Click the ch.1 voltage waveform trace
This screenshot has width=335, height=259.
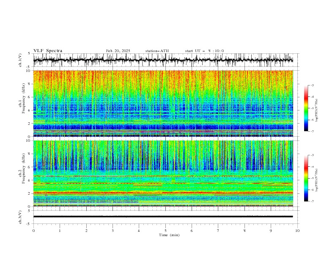click(x=163, y=60)
